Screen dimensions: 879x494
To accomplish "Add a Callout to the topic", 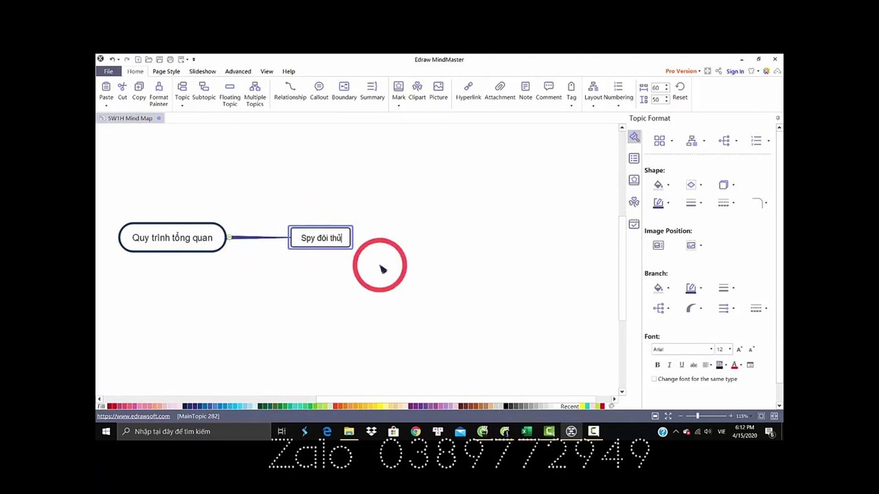I will [319, 91].
